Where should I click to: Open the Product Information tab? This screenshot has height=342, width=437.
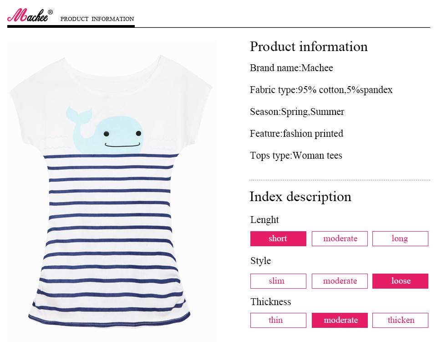click(97, 19)
